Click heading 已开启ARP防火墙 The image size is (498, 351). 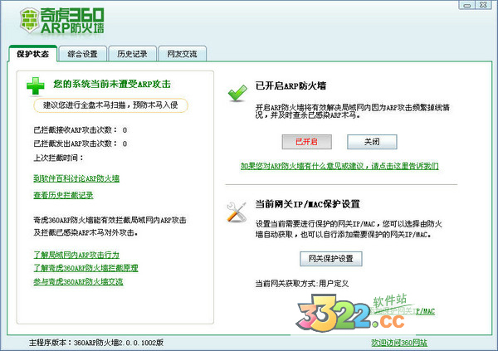point(291,85)
